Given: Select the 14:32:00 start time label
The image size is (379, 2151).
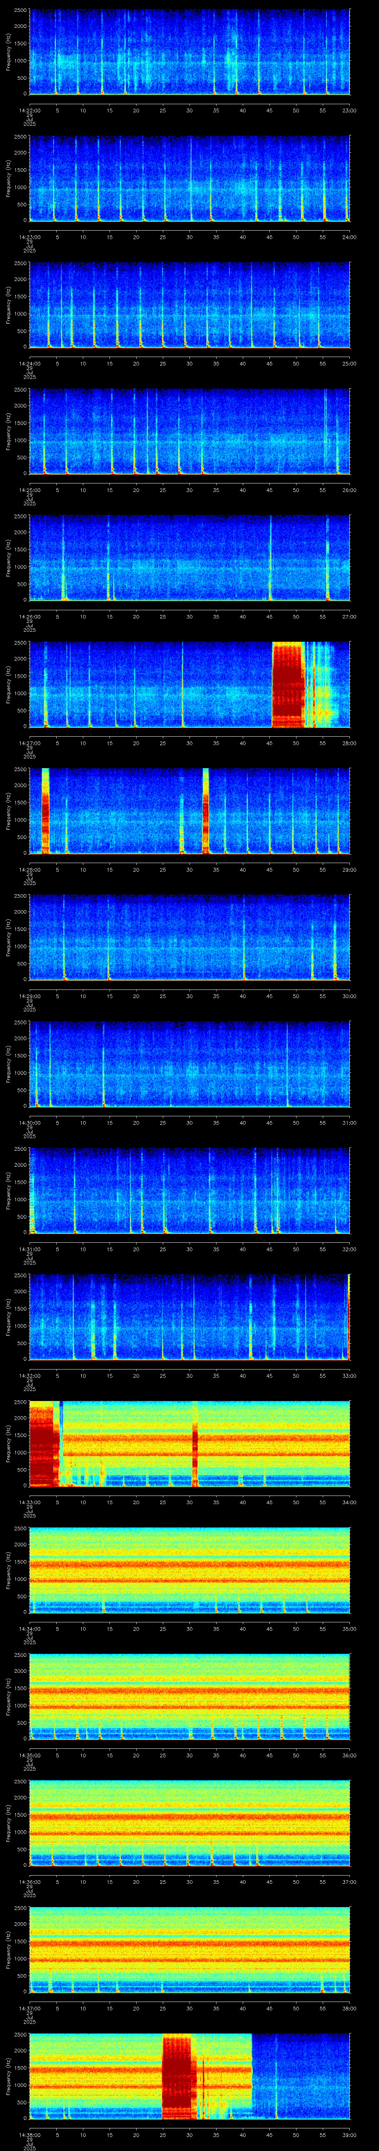Looking at the screenshot, I should pos(29,1375).
